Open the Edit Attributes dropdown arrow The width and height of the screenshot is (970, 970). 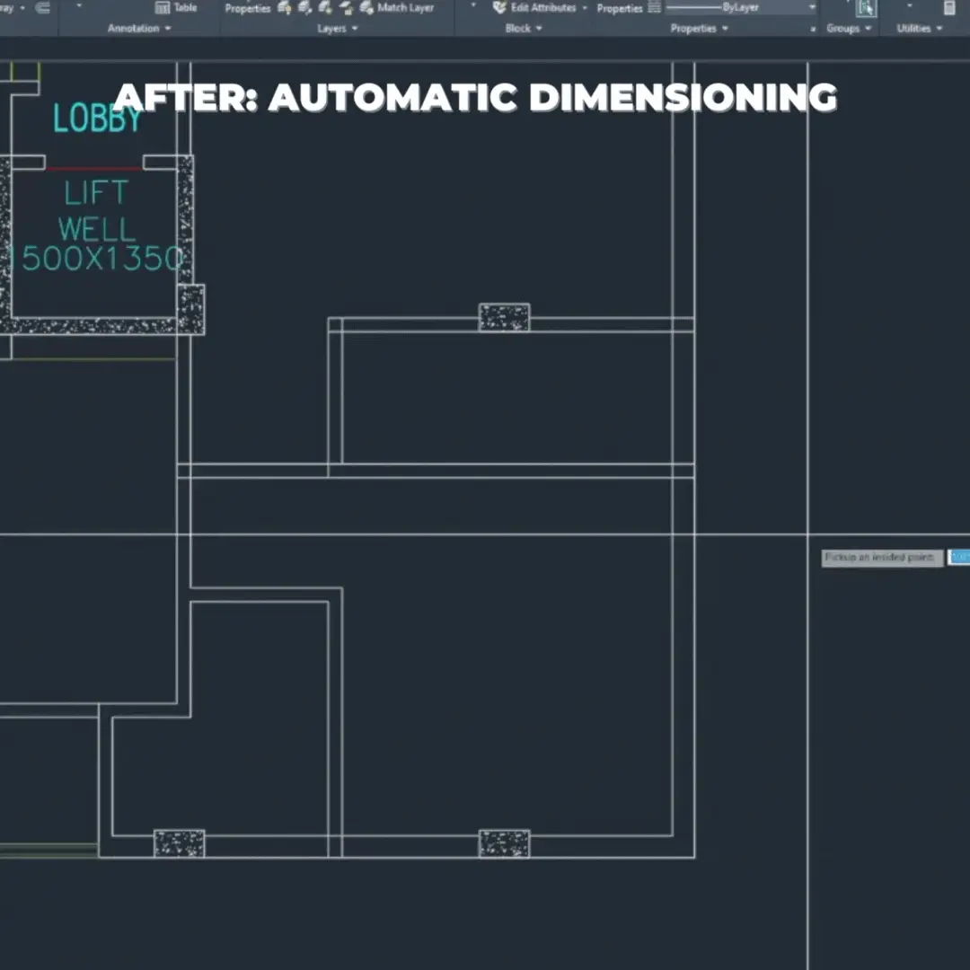click(x=585, y=8)
